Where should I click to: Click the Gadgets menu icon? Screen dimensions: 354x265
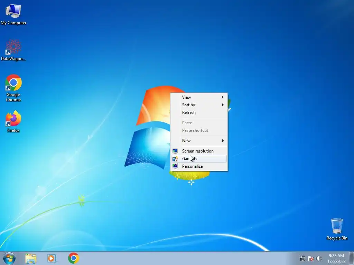pyautogui.click(x=175, y=159)
